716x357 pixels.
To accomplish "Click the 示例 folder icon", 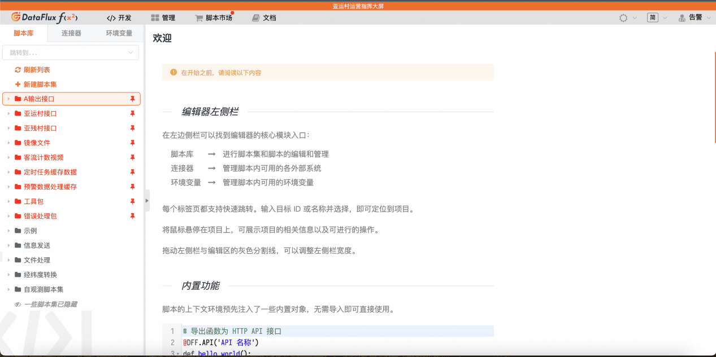I will (18, 231).
